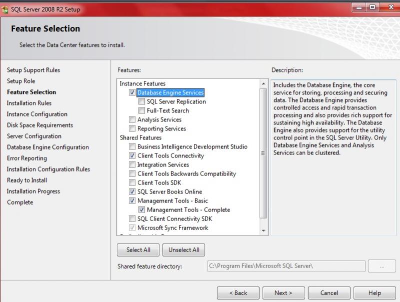400x302 pixels.
Task: Select Installation Progress step
Action: [33, 191]
